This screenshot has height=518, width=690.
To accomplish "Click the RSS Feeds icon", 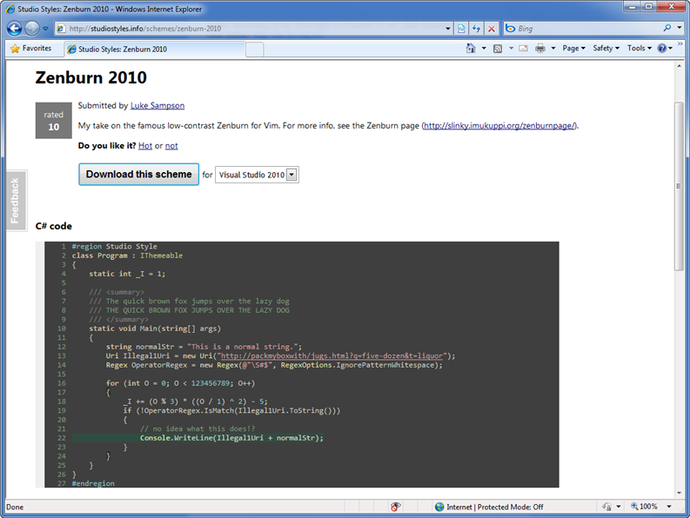I will click(x=498, y=49).
